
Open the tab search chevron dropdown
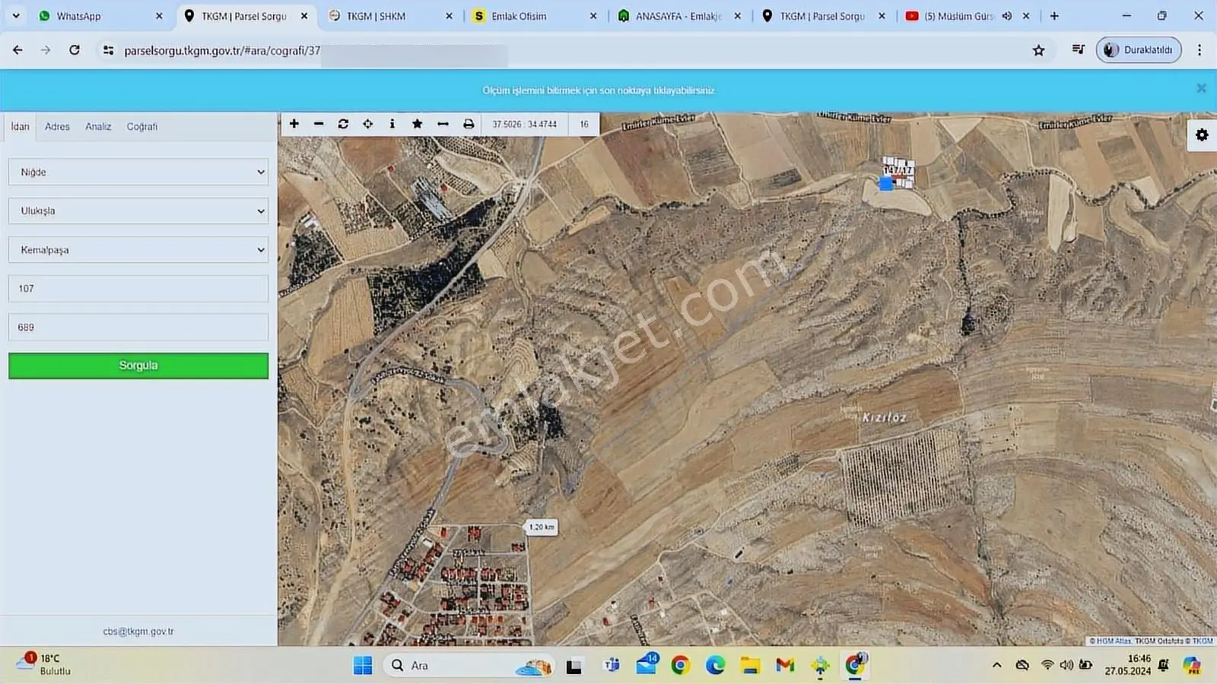(16, 16)
